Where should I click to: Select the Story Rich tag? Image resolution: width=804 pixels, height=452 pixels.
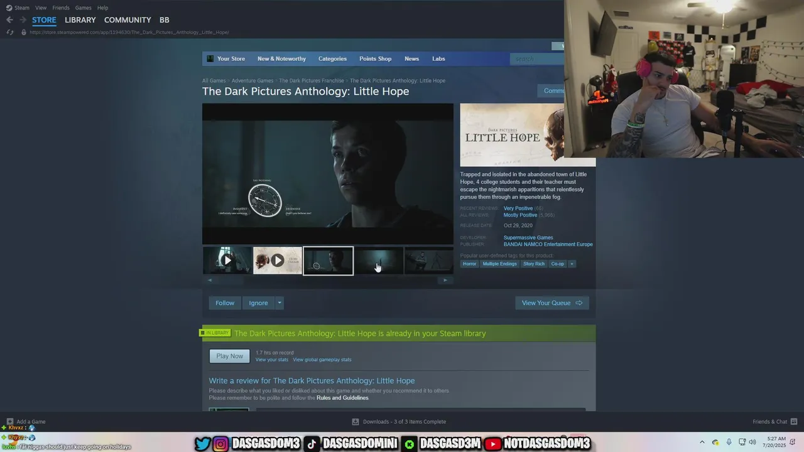click(534, 264)
